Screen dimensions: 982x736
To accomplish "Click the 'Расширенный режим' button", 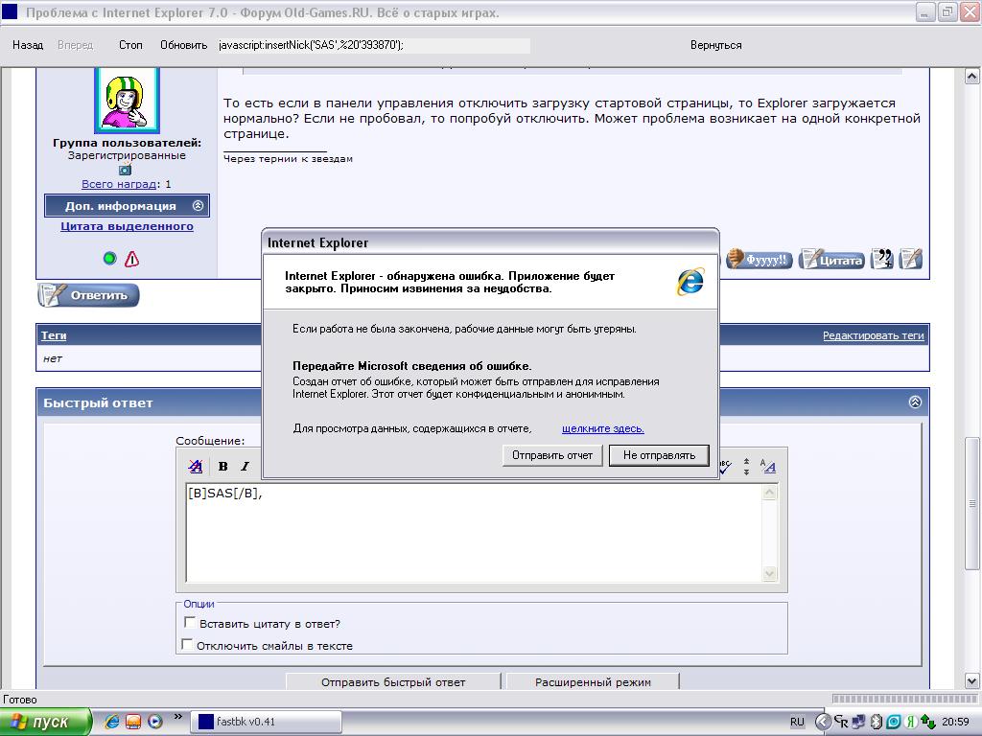I will (x=593, y=682).
